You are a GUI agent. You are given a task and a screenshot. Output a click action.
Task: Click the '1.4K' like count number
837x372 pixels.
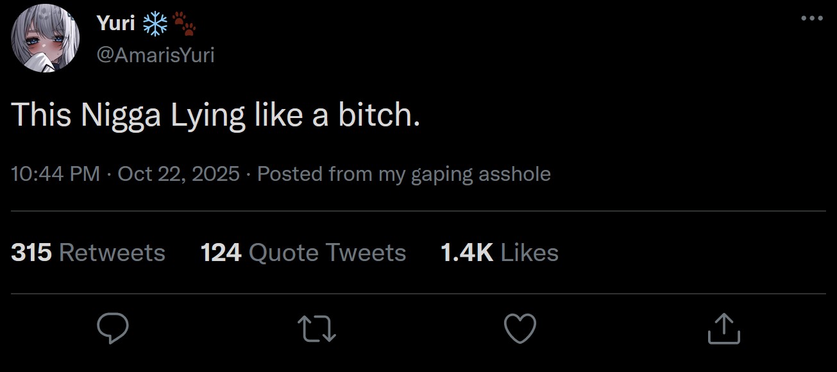[467, 253]
